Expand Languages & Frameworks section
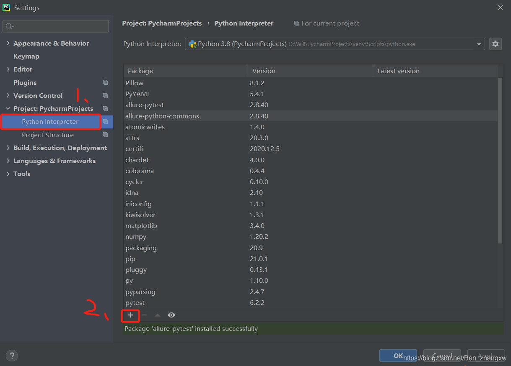Viewport: 511px width, 366px height. click(8, 161)
